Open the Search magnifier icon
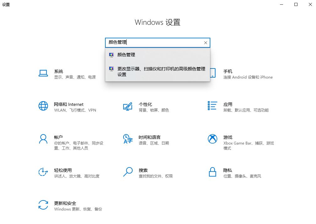 pyautogui.click(x=128, y=172)
